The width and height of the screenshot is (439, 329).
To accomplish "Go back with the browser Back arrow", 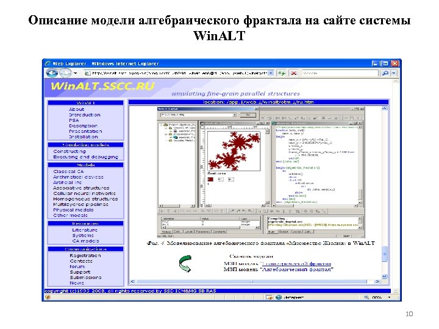I will [x=52, y=73].
